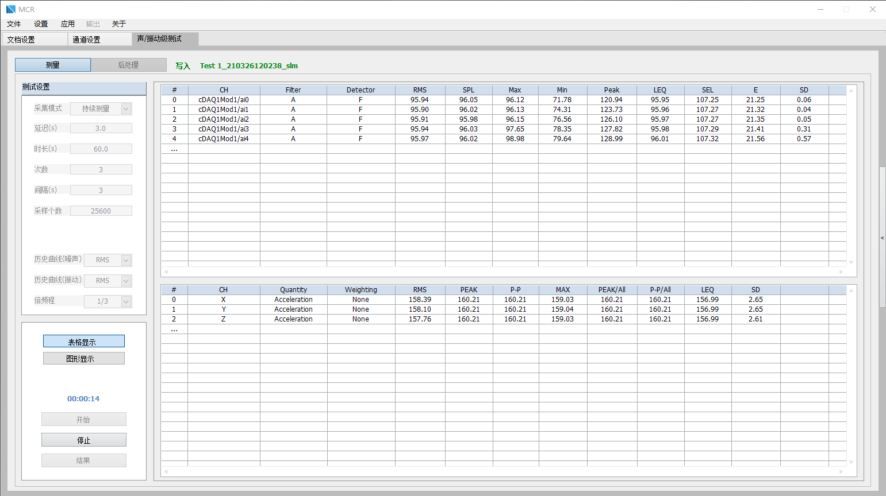The width and height of the screenshot is (886, 496).
Task: Click the 后处理 button
Action: click(128, 65)
